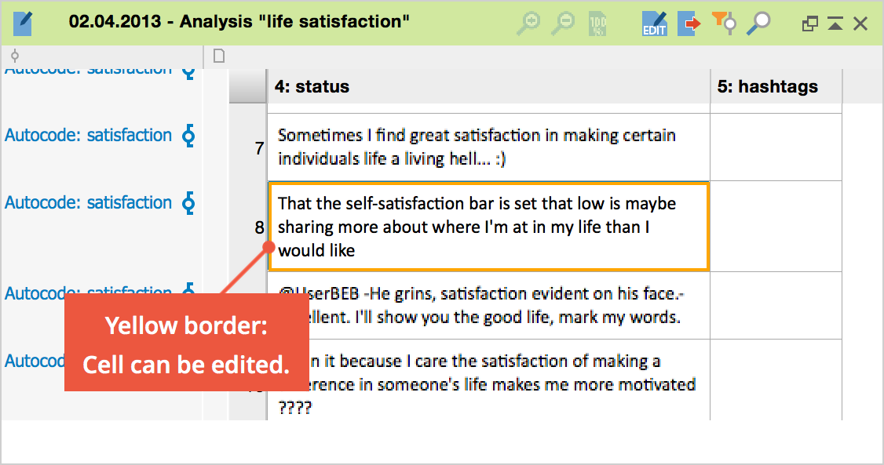
Task: Click the memo page icon column header
Action: [x=219, y=56]
